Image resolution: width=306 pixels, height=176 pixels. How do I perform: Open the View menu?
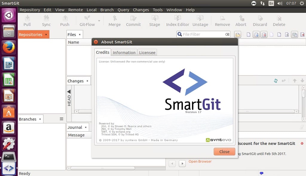pyautogui.click(x=60, y=10)
